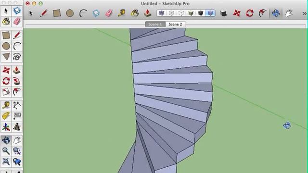308x173 pixels.
Task: Switch to the Scene 2 tab
Action: pyautogui.click(x=175, y=25)
